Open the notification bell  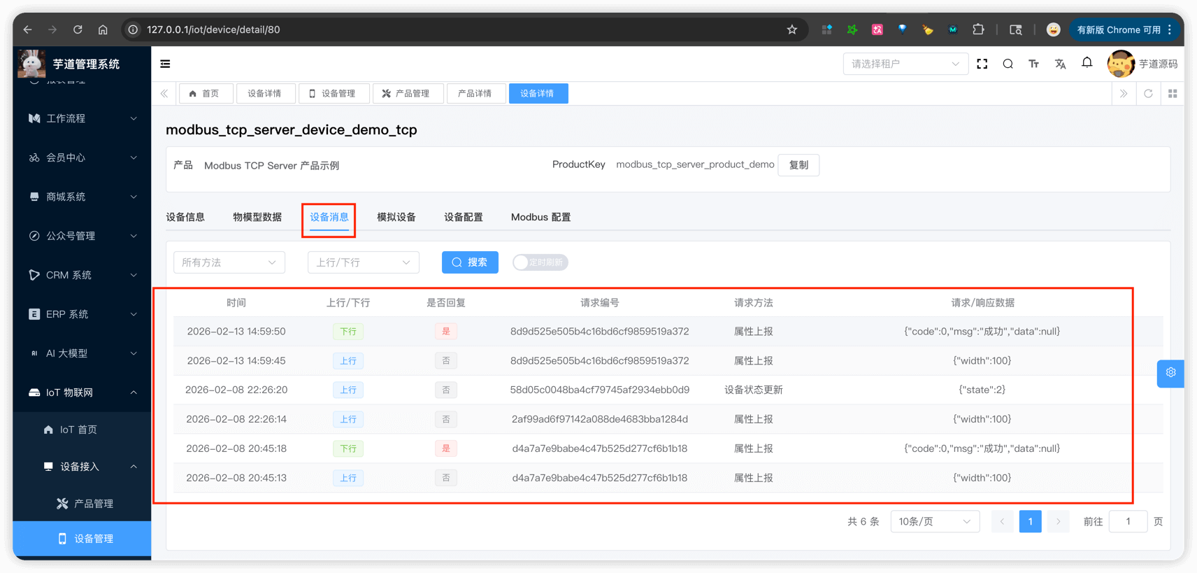(1087, 63)
